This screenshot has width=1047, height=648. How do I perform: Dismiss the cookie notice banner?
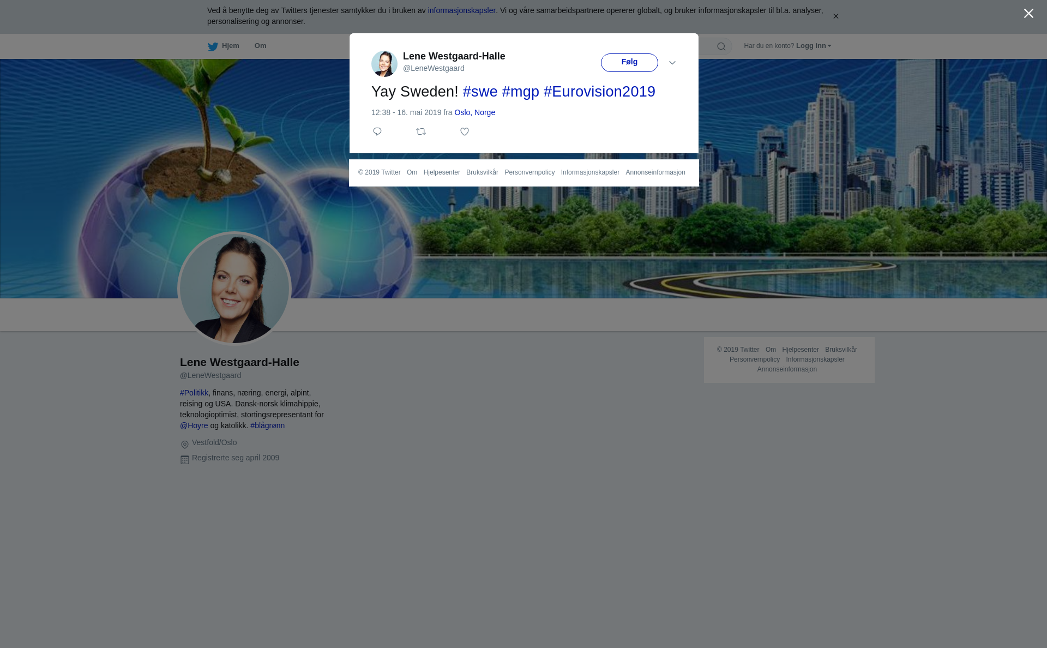(835, 16)
